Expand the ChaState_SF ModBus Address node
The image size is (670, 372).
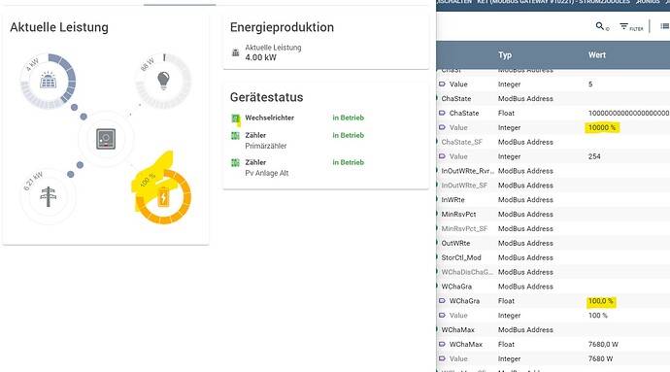(x=437, y=142)
